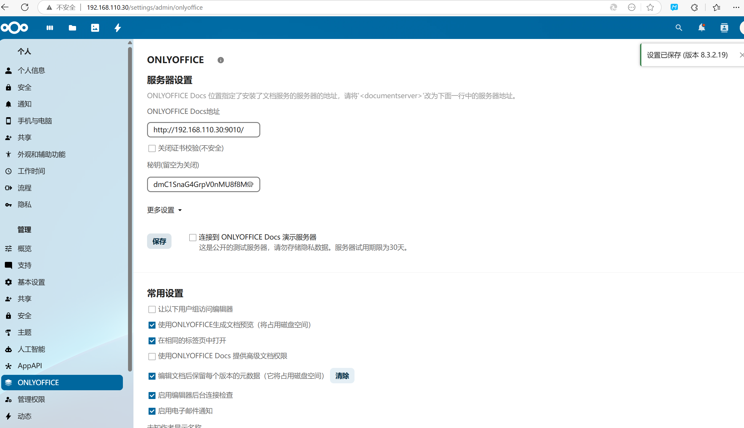Open 人工智能 admin page
The width and height of the screenshot is (744, 428).
[62, 349]
